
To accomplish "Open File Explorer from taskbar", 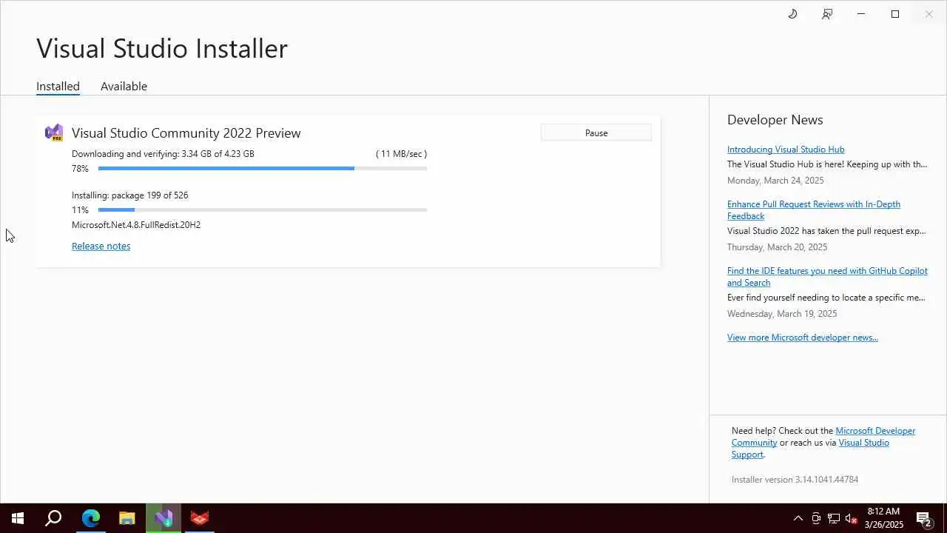I will [x=127, y=518].
